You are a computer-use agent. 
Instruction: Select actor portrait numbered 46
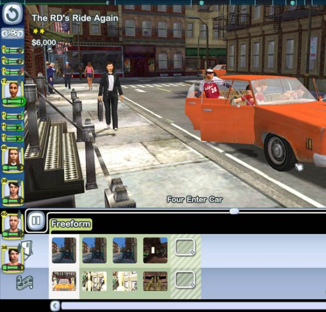(13, 159)
